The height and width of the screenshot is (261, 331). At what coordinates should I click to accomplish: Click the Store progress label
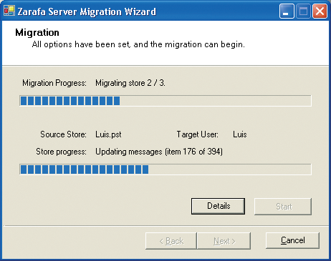tap(62, 152)
